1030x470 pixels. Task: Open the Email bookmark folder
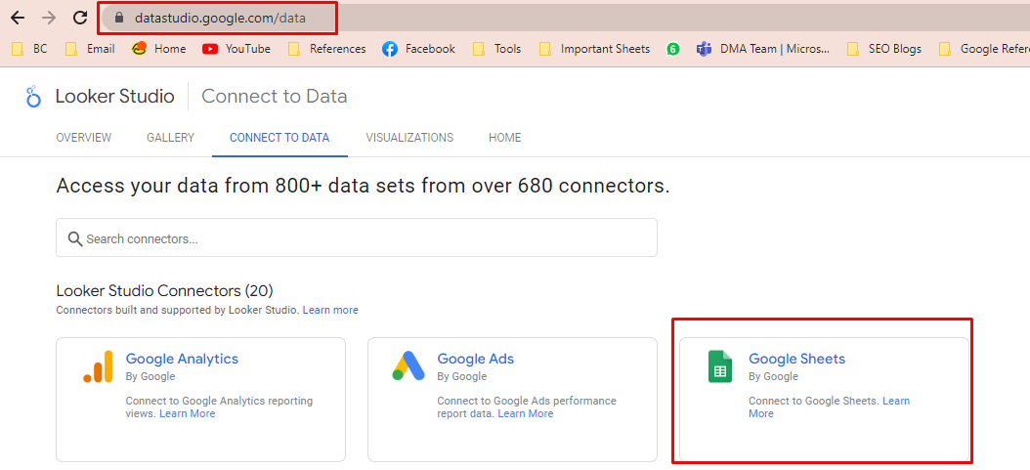[90, 49]
